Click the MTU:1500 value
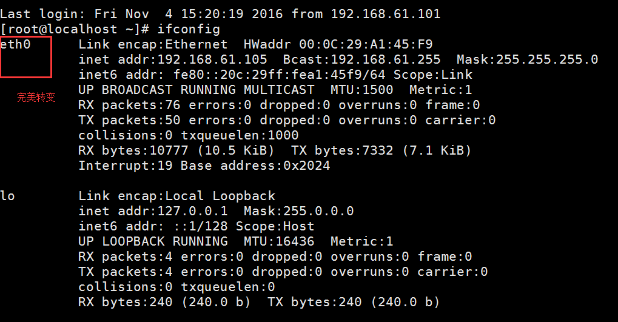This screenshot has height=322, width=618. pos(362,90)
